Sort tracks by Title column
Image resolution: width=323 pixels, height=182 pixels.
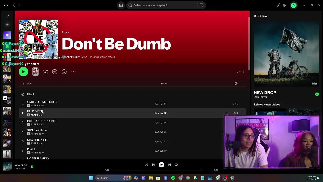click(x=29, y=84)
